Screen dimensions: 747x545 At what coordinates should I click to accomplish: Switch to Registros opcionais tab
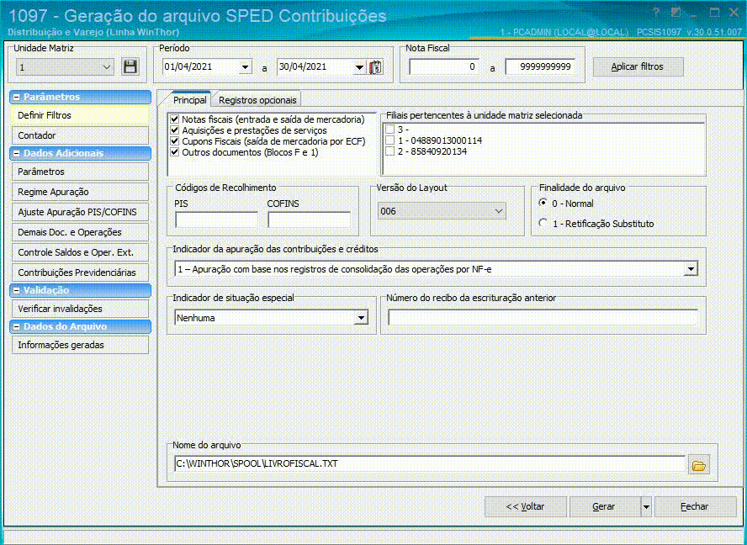coord(257,100)
